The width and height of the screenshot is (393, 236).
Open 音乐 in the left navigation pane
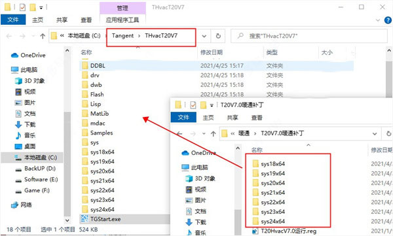point(26,135)
